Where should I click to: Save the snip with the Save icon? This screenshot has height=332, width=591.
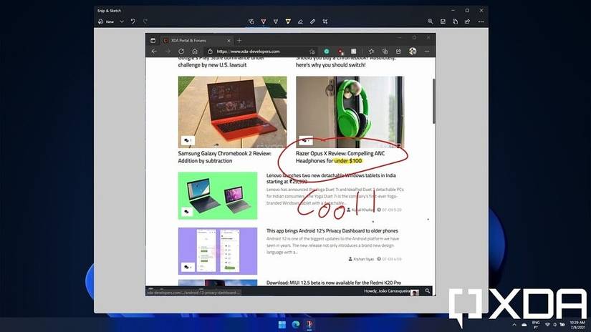point(443,21)
